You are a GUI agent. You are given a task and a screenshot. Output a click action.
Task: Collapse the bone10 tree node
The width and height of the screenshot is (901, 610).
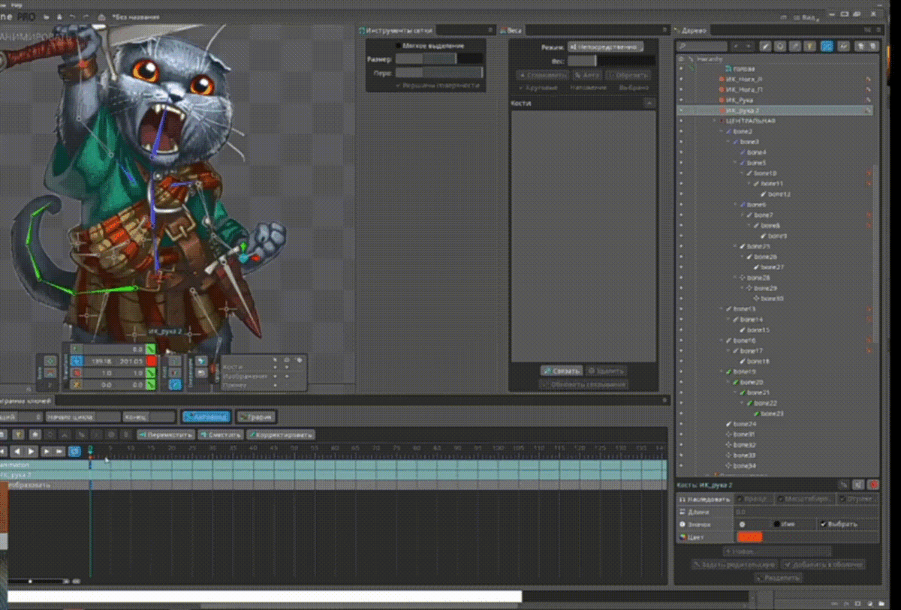coord(742,173)
